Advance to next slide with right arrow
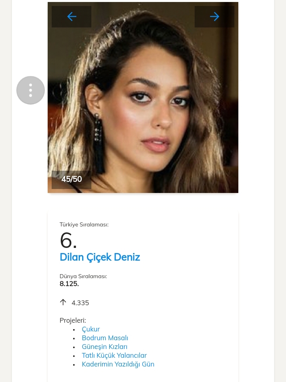The image size is (286, 382). (x=214, y=17)
